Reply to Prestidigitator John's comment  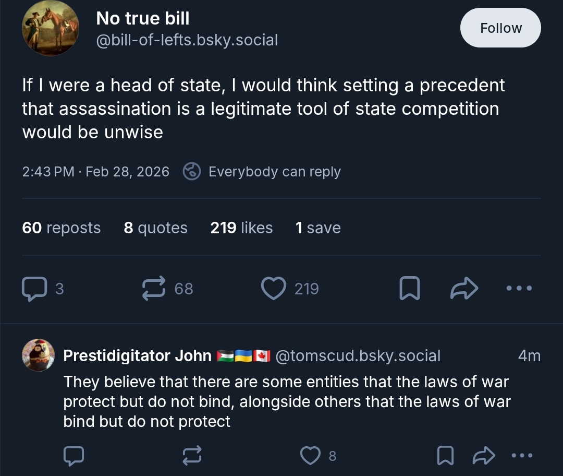[x=74, y=456]
